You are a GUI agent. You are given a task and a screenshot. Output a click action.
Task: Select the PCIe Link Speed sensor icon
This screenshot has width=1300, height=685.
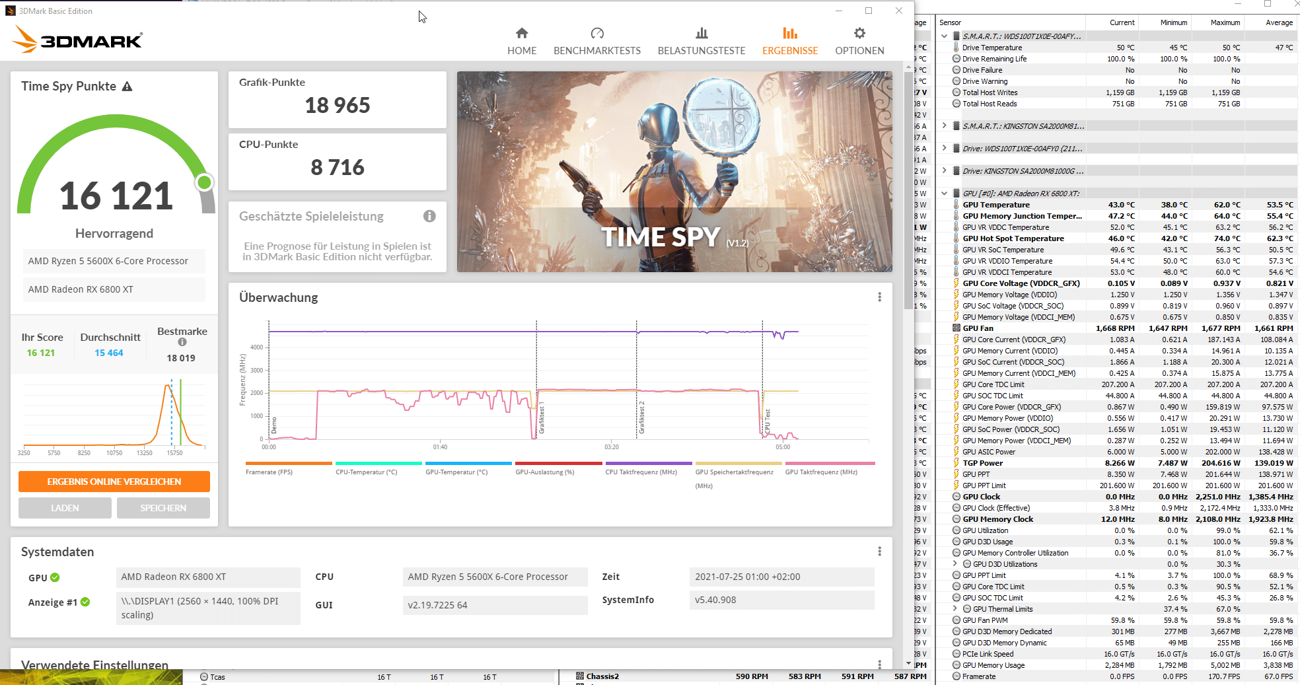(956, 654)
